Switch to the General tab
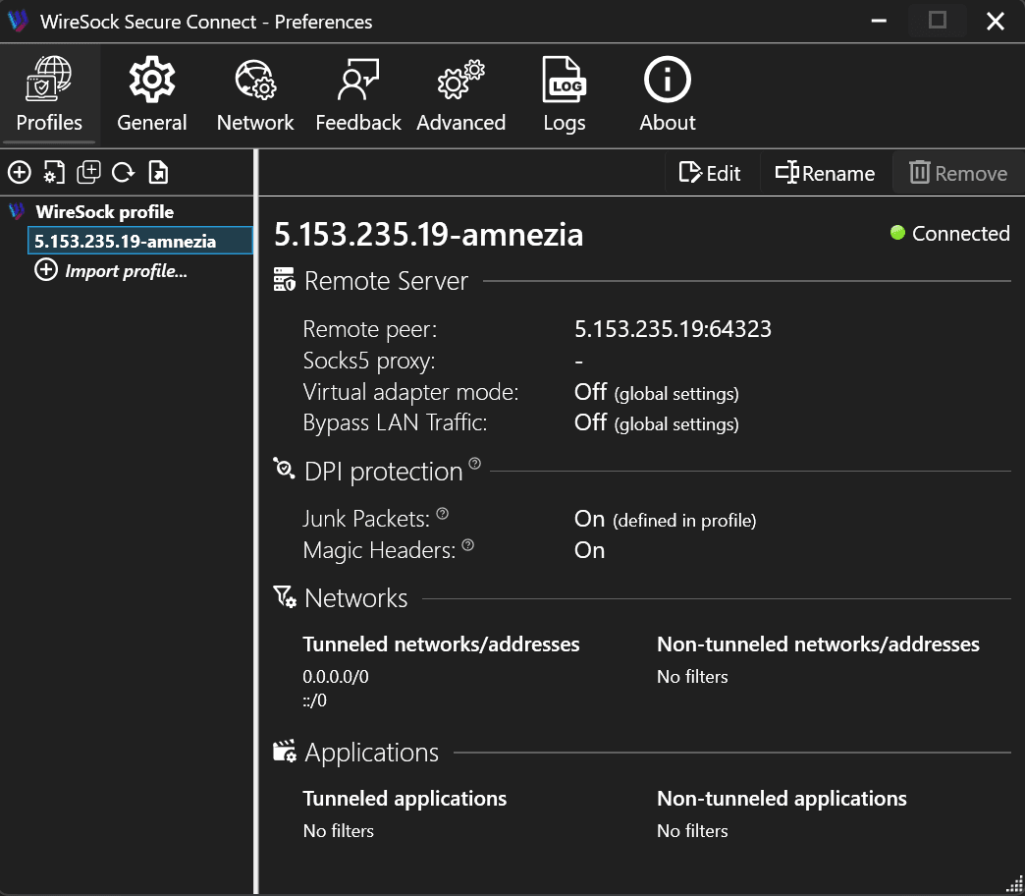The width and height of the screenshot is (1025, 896). pyautogui.click(x=151, y=93)
